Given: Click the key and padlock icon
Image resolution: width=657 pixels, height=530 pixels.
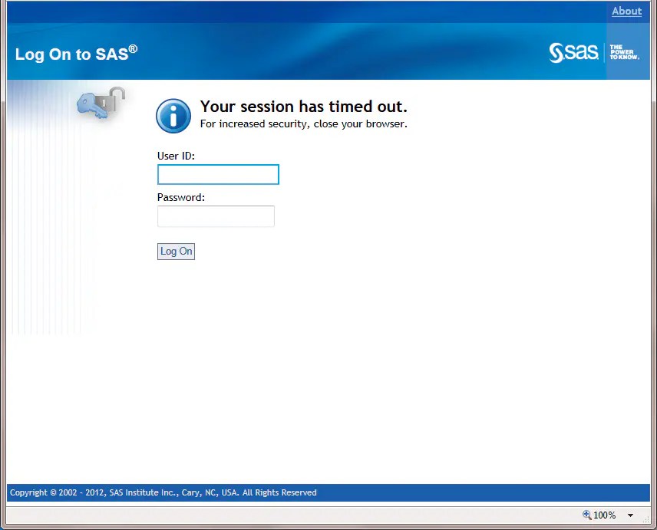Looking at the screenshot, I should click(x=101, y=102).
